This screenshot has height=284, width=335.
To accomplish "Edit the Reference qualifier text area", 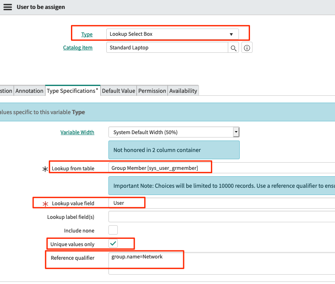I will [x=222, y=263].
